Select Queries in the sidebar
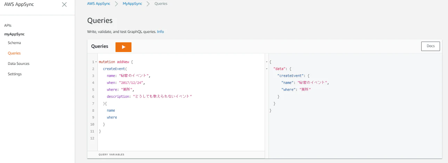 [x=14, y=53]
